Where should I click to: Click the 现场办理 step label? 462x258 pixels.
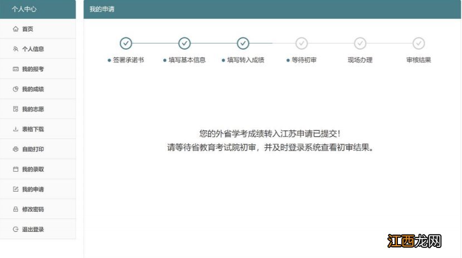coord(360,60)
